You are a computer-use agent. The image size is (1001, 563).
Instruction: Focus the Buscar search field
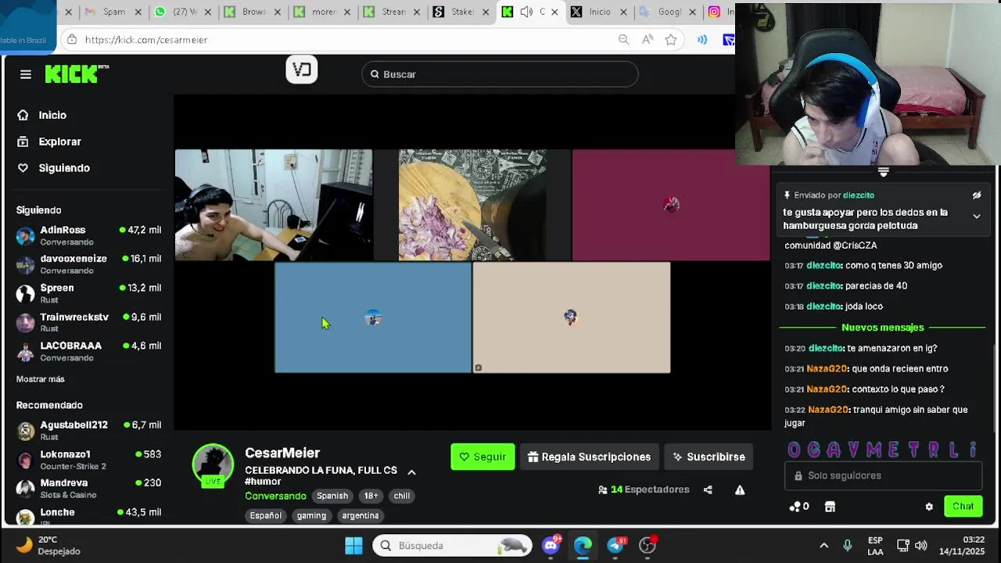point(500,74)
